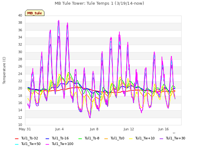Click the 32 y-axis tick label
Screen dimensions: 200x150
click(20, 45)
